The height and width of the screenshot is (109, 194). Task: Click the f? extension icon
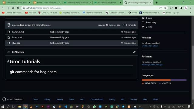171,8
